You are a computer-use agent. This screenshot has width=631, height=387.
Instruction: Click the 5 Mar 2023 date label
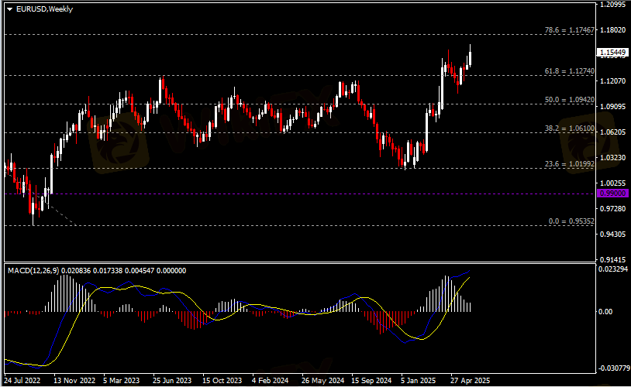tap(121, 380)
